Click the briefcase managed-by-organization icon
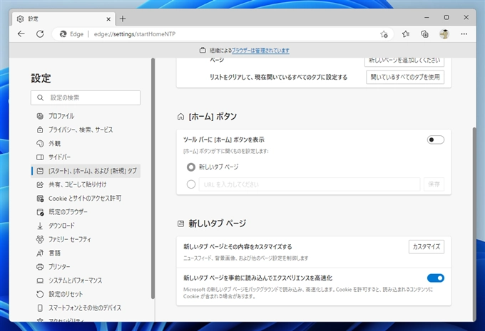This screenshot has height=331, width=485. point(203,50)
